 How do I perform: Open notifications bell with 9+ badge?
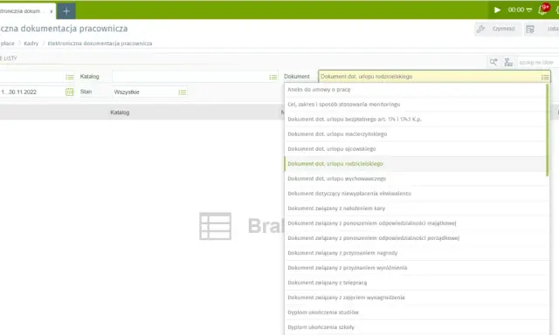pos(543,10)
